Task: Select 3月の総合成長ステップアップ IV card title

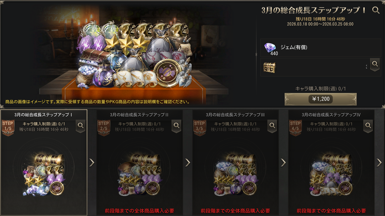Action: [x=331, y=115]
